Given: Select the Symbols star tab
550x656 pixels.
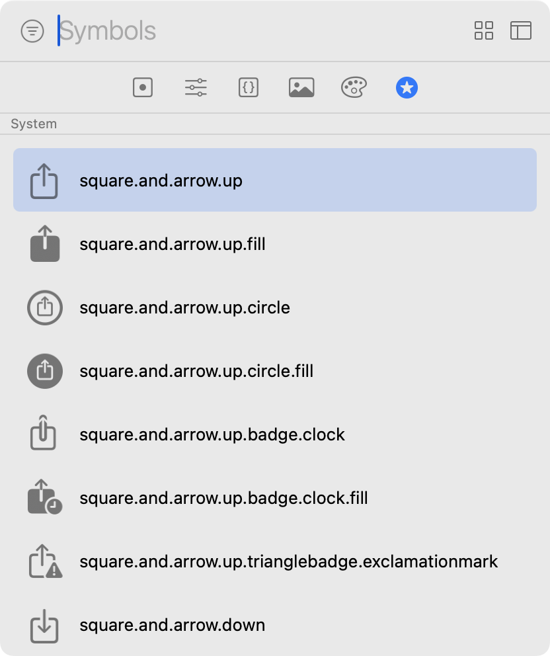Looking at the screenshot, I should click(407, 87).
